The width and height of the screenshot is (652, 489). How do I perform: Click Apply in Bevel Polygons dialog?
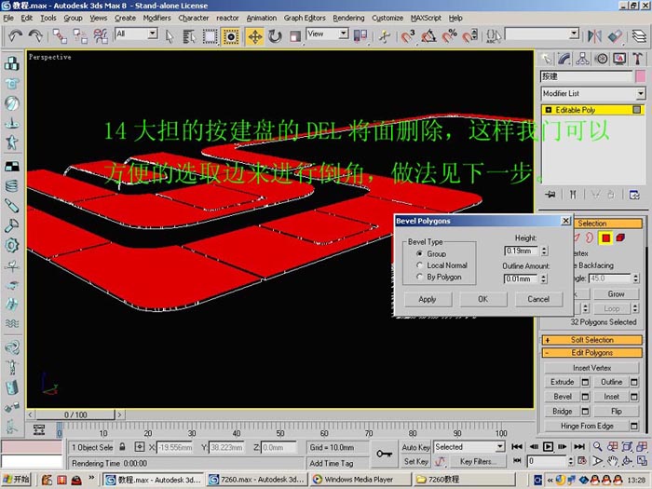point(428,299)
